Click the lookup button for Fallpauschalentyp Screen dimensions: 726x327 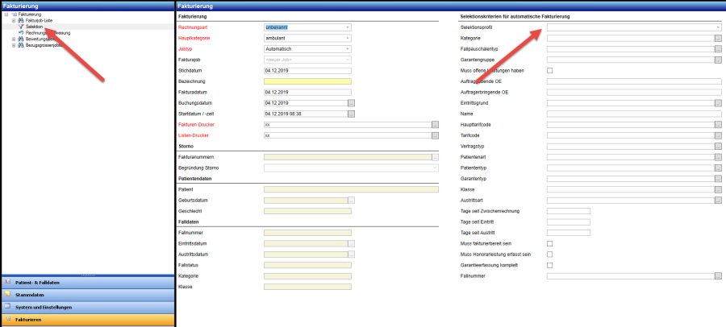pyautogui.click(x=718, y=49)
